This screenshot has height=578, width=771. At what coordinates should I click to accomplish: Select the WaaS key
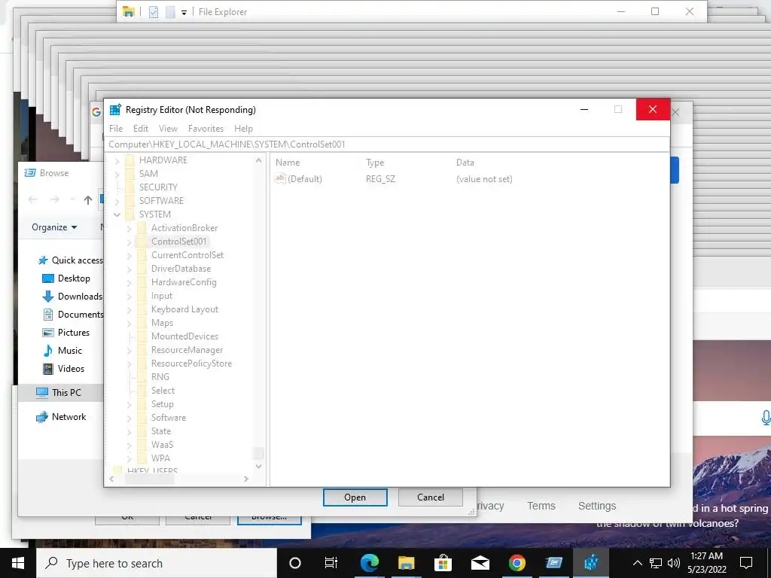coord(163,444)
